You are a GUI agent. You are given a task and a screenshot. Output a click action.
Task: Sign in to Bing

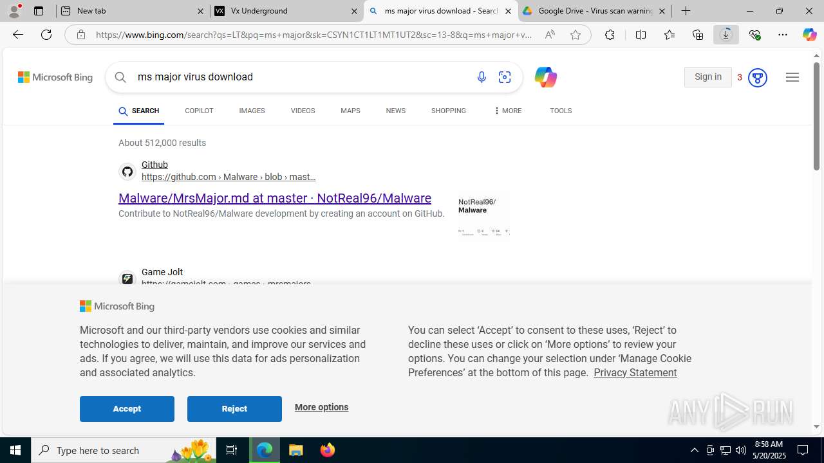708,77
